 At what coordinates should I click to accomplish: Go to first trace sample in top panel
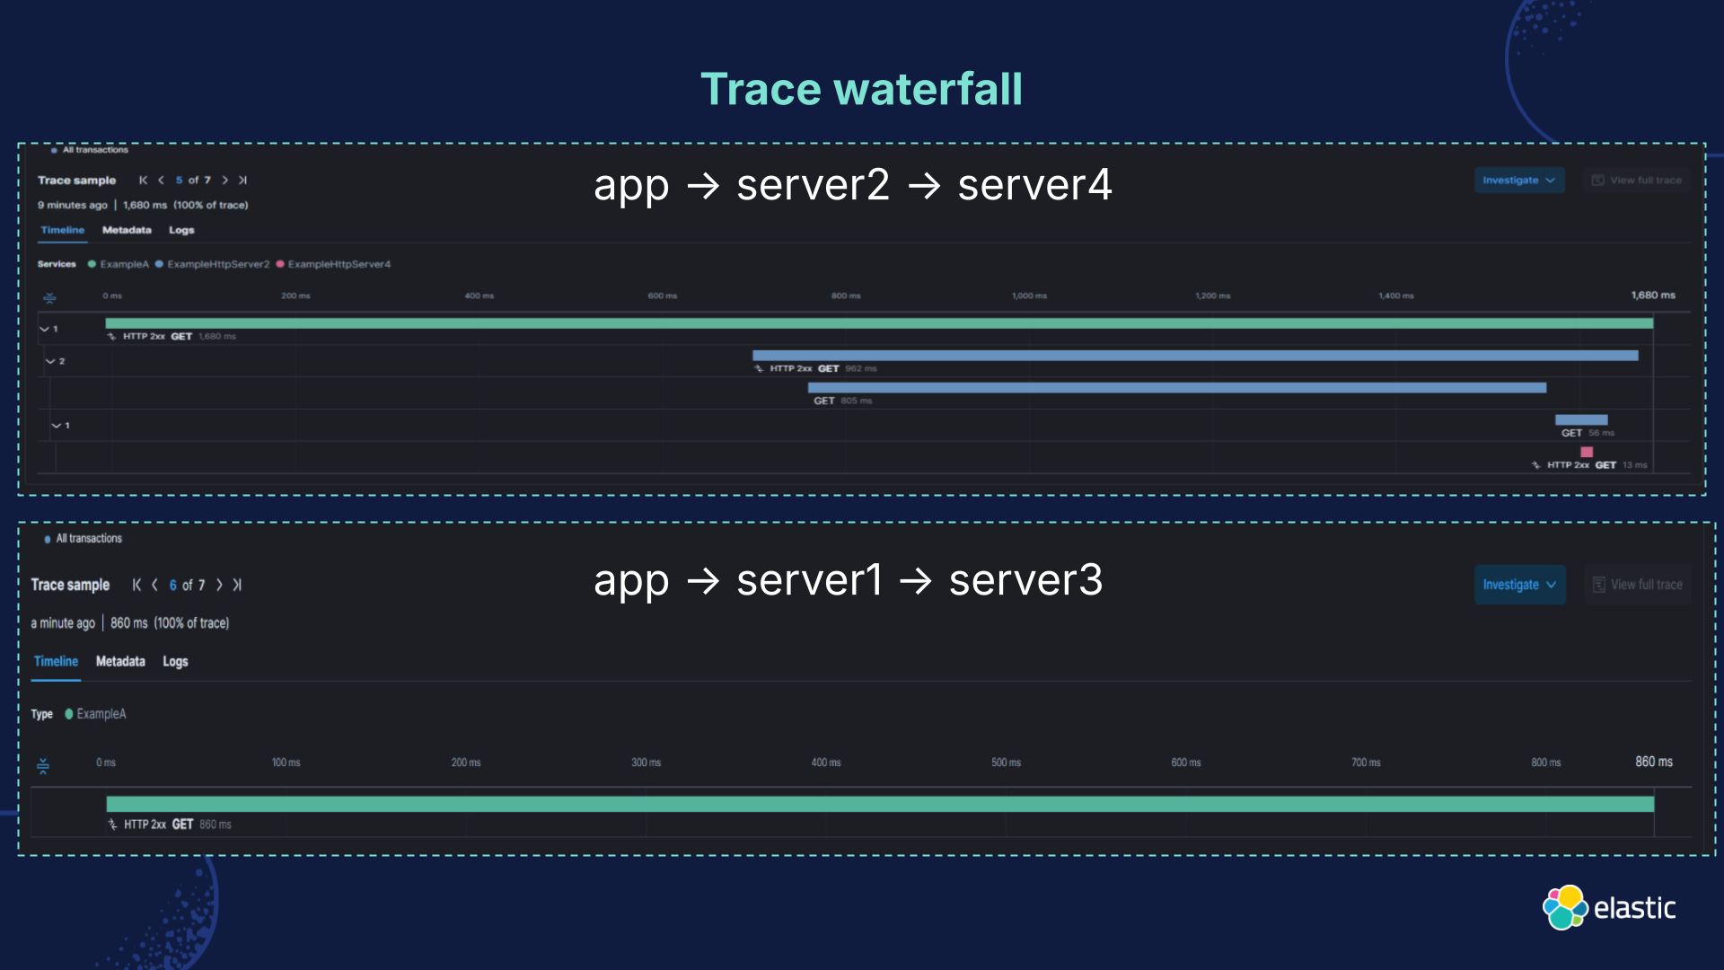(144, 181)
